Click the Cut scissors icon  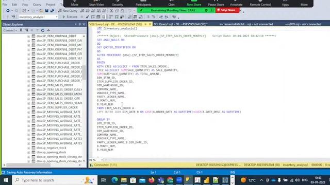click(x=111, y=10)
